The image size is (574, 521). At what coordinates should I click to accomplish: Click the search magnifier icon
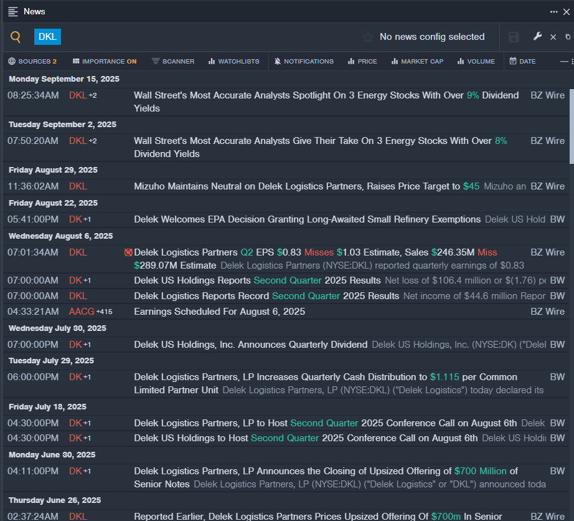pyautogui.click(x=16, y=37)
